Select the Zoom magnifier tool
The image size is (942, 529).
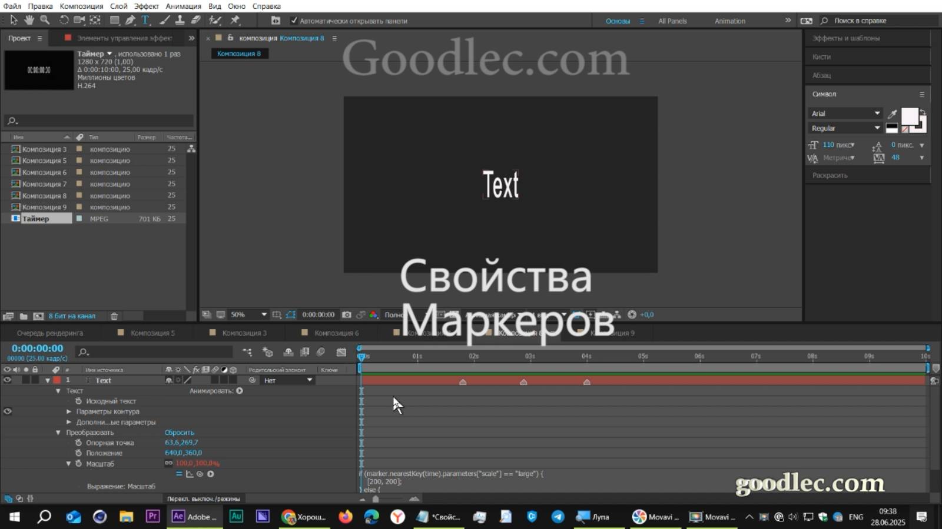point(45,20)
